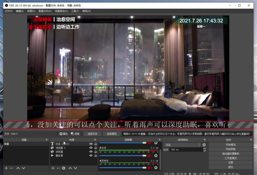
Task: Unmute the 媒体源 audio speaker icon
Action: [149, 155]
